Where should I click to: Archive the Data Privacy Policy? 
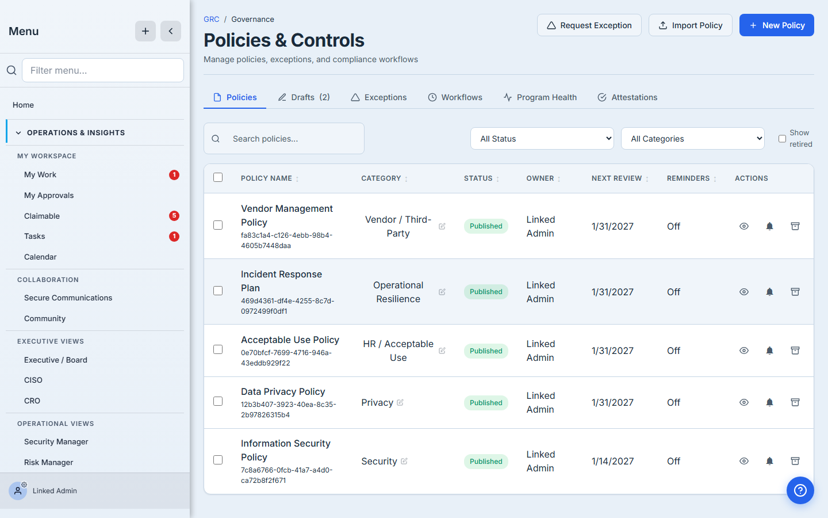click(x=795, y=402)
